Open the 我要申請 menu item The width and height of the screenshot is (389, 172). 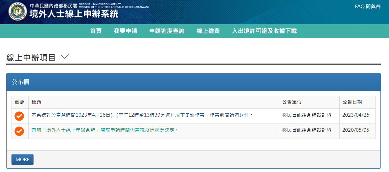point(125,31)
